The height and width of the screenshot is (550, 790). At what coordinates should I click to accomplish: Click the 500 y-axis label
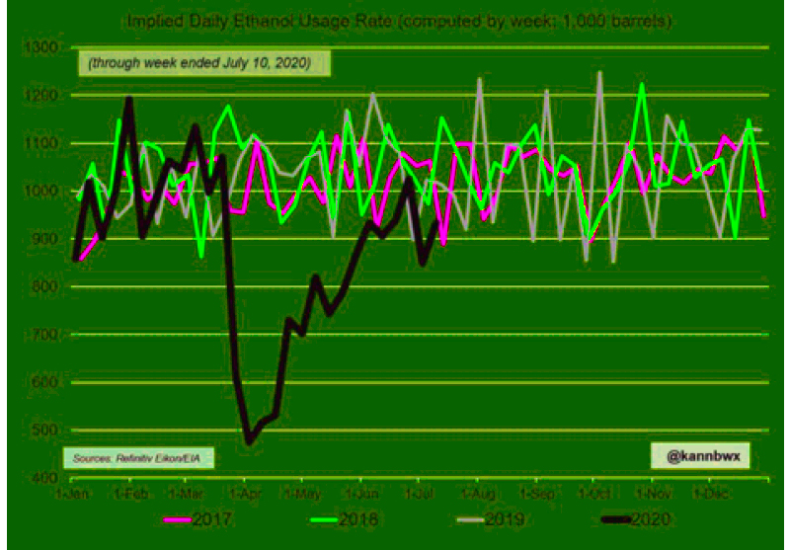[x=47, y=431]
